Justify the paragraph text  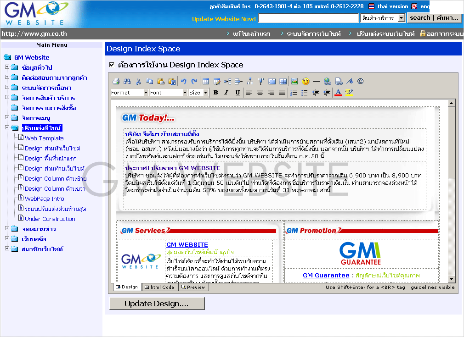coord(283,93)
